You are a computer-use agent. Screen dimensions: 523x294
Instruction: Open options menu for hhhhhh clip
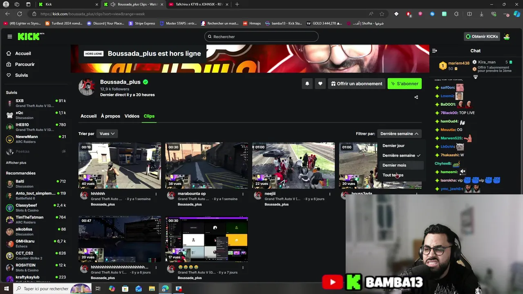(x=156, y=194)
